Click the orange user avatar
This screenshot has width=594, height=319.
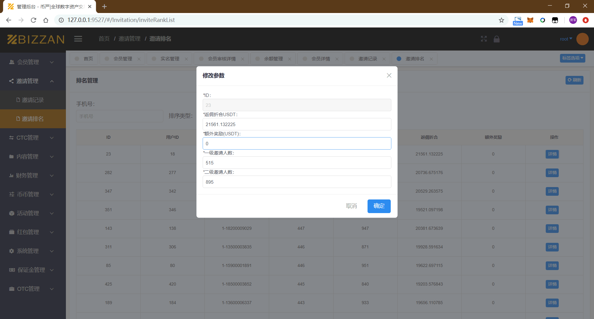582,39
